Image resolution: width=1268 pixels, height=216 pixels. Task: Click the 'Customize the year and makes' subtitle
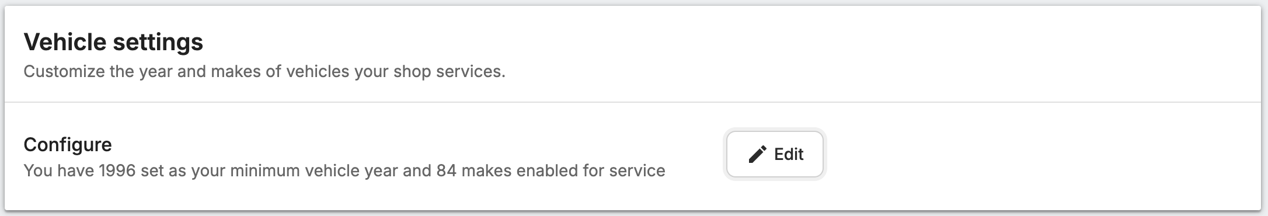pyautogui.click(x=264, y=71)
